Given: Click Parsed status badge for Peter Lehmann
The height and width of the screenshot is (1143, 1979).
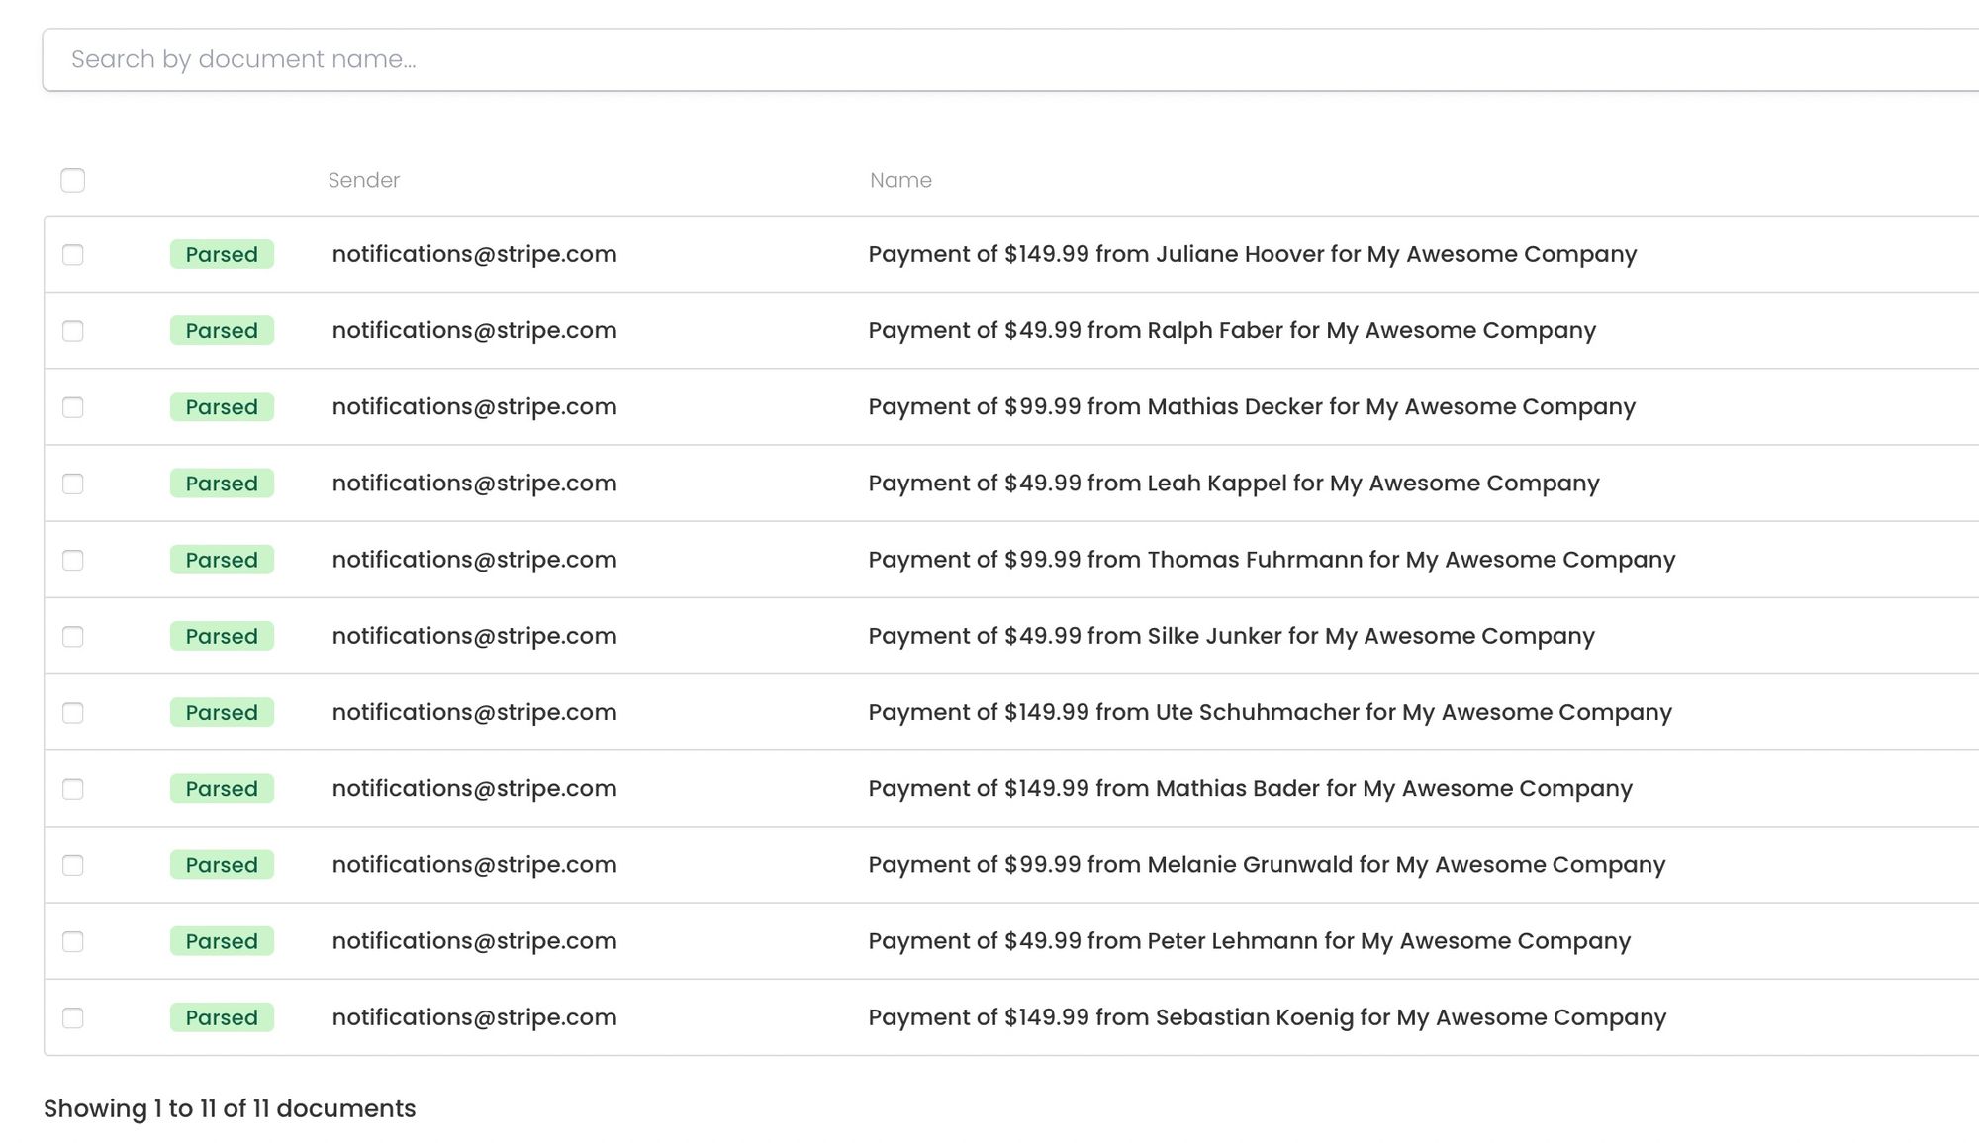Looking at the screenshot, I should (222, 941).
